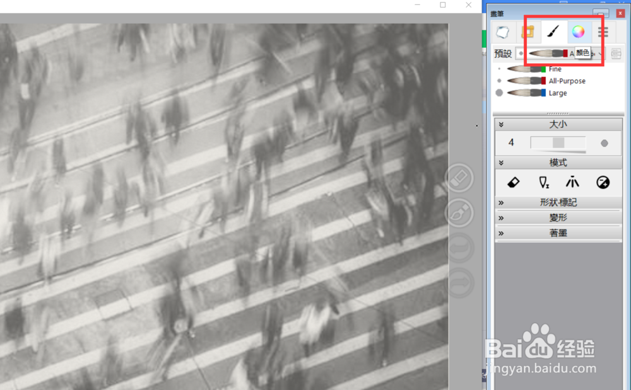Click the brush size slider

(558, 142)
